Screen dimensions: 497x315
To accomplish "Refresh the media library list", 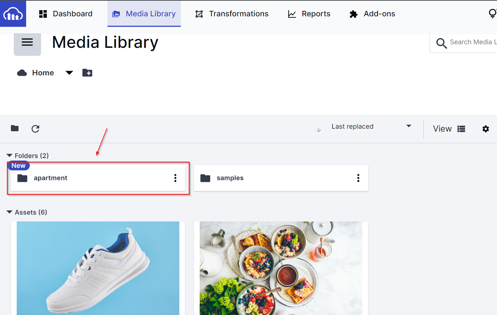I will click(35, 129).
